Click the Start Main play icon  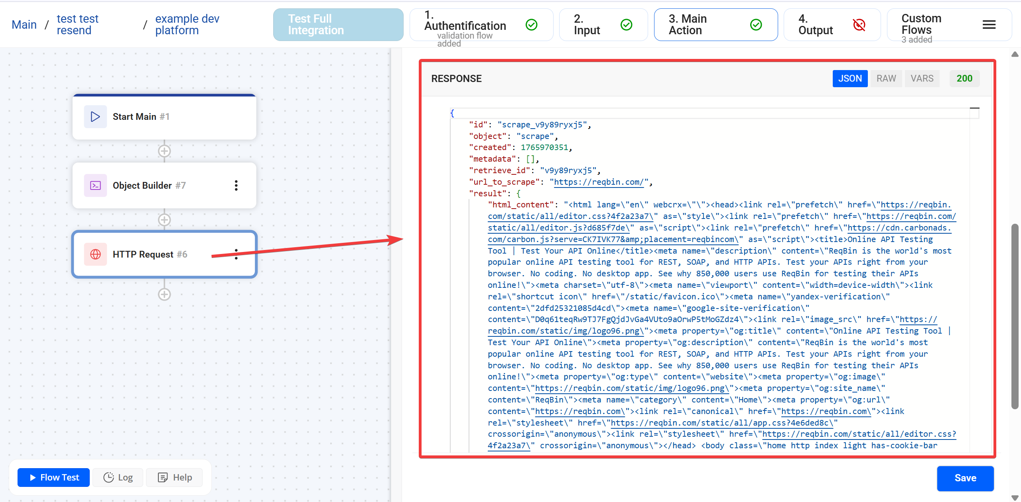95,116
